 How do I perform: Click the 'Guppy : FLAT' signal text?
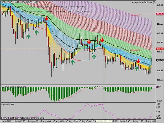coord(66,12)
